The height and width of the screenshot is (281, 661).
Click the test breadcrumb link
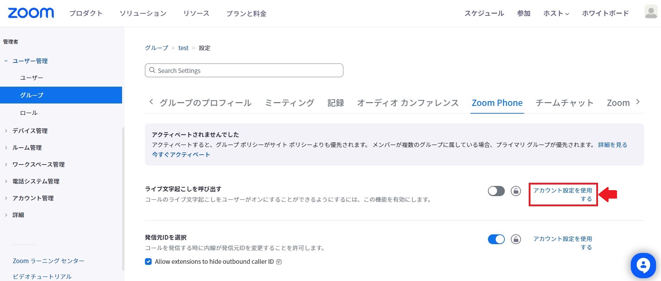[183, 48]
